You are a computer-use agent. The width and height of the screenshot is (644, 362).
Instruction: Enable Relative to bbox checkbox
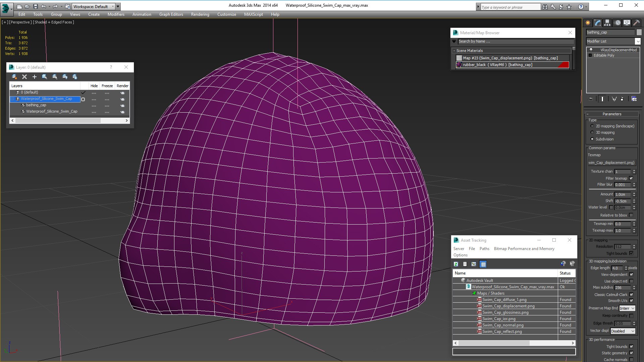point(631,215)
